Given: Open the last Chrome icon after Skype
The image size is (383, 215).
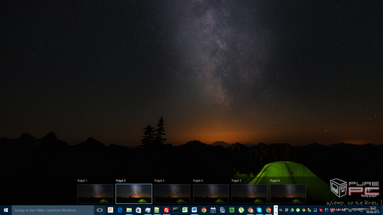Looking at the screenshot, I should click(269, 210).
